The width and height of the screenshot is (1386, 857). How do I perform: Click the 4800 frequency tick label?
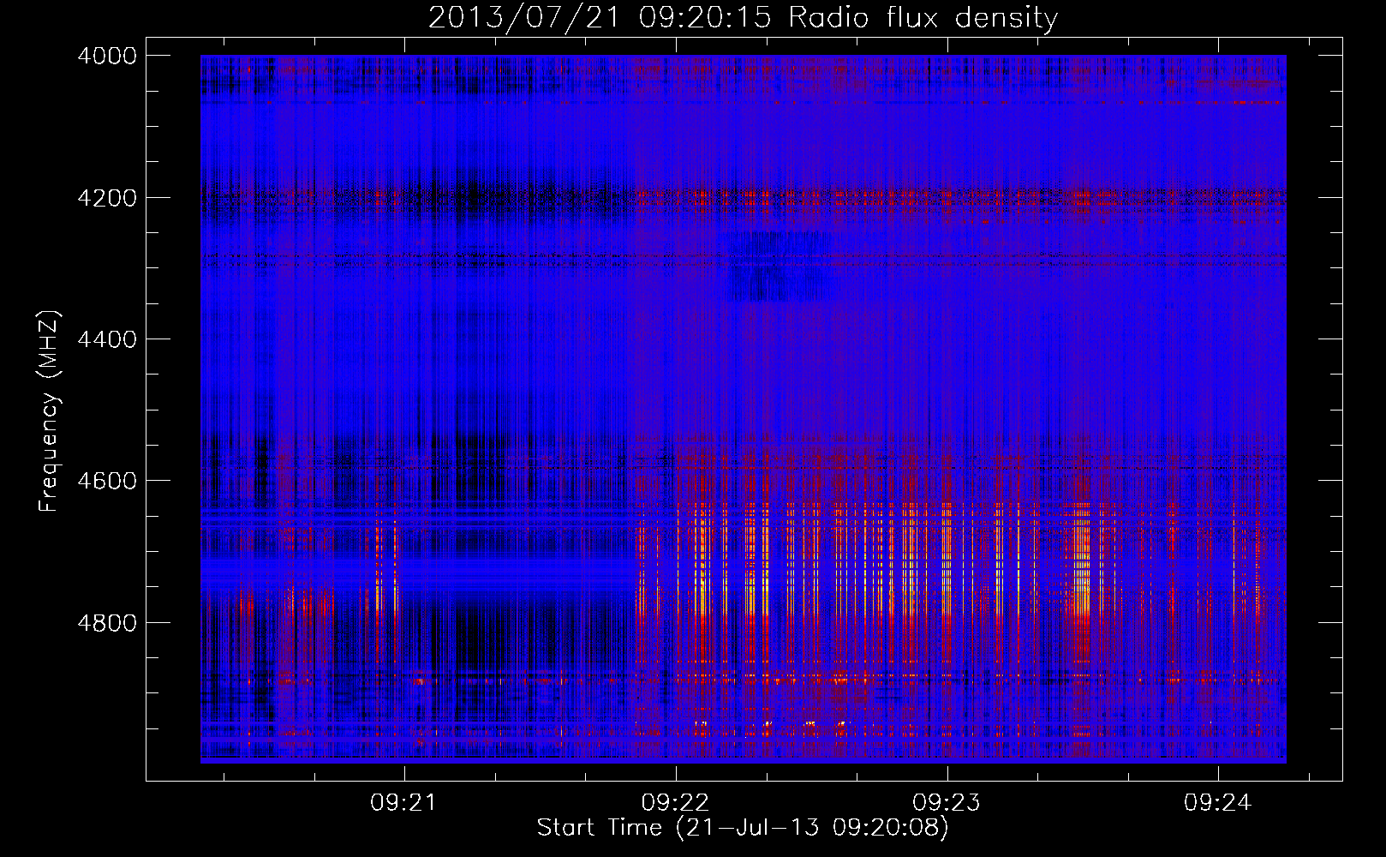coord(107,622)
